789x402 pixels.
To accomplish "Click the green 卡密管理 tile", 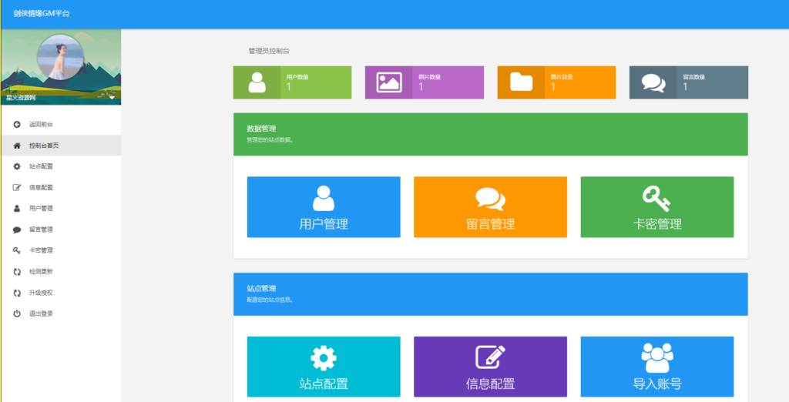I will pos(656,207).
